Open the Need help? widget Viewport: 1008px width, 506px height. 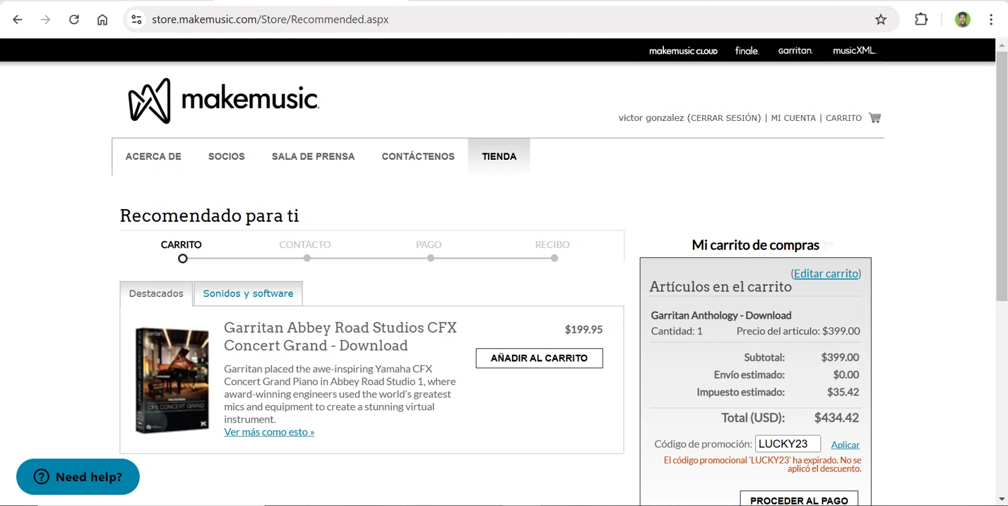pos(78,477)
